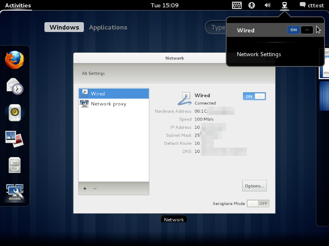Click the DNS label
The height and width of the screenshot is (246, 329).
pos(187,151)
